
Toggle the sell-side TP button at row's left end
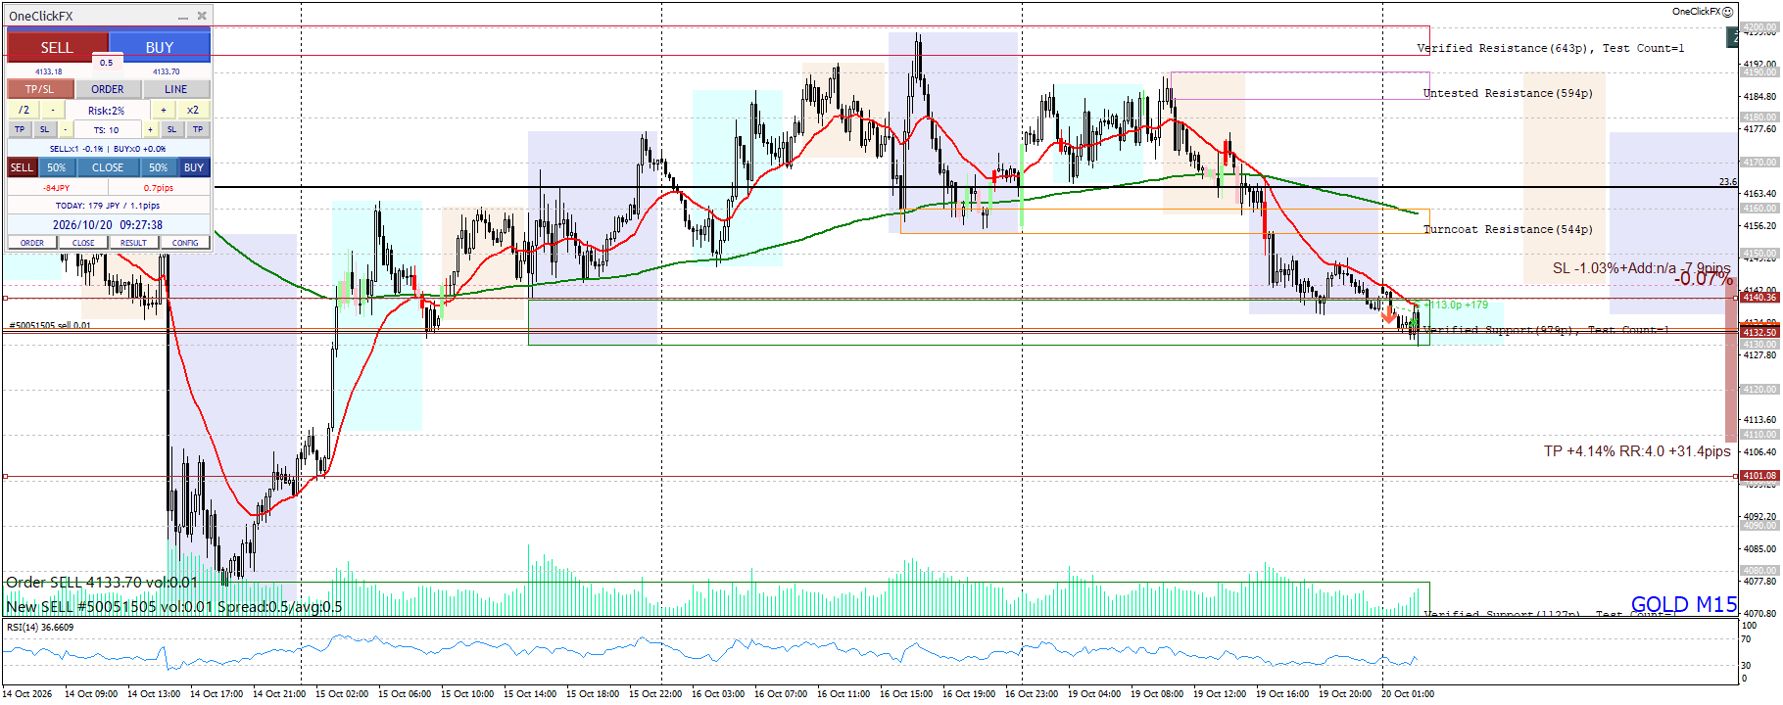click(x=20, y=129)
